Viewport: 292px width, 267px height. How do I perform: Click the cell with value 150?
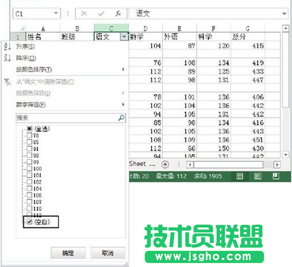point(213,148)
